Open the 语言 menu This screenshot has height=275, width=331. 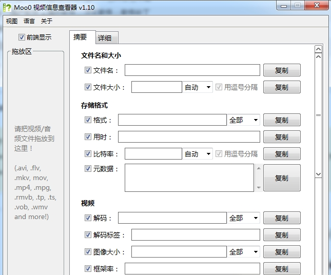(29, 21)
